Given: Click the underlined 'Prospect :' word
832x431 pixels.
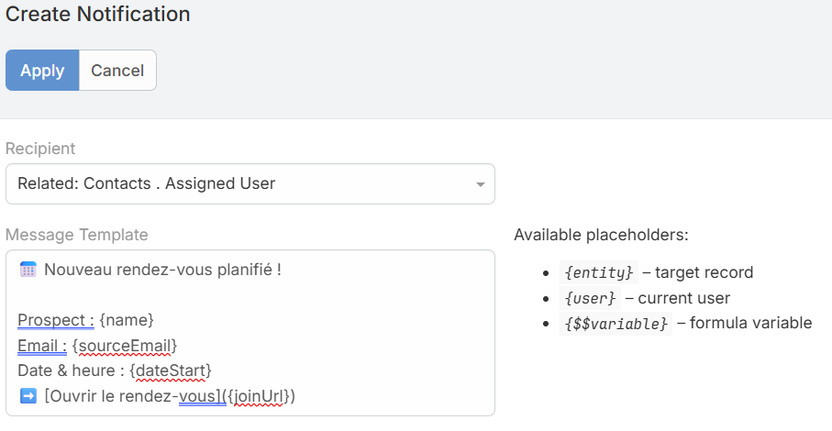Looking at the screenshot, I should click(55, 320).
